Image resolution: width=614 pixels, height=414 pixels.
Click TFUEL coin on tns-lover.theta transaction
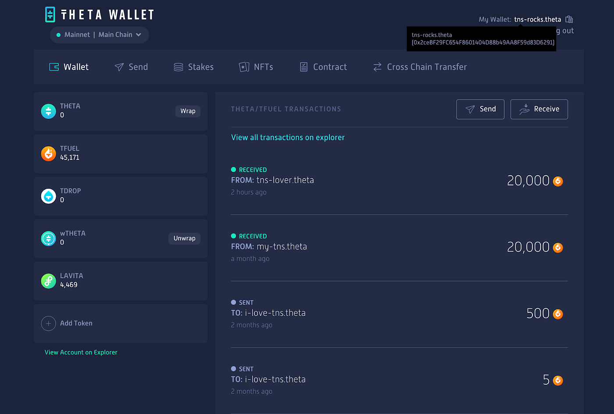558,181
